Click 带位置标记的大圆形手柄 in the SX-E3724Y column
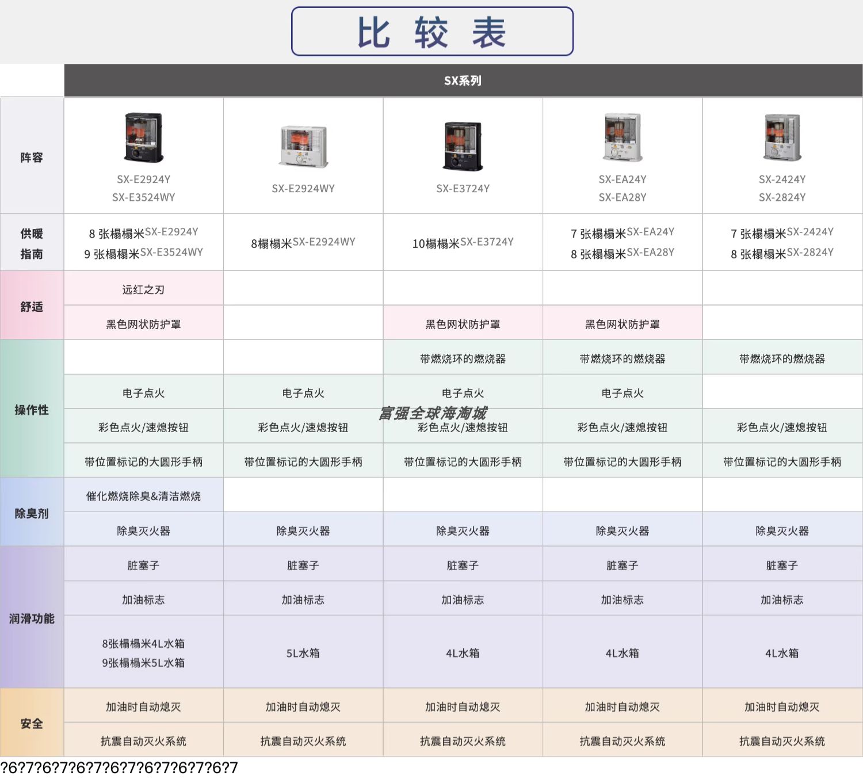This screenshot has height=779, width=863. pyautogui.click(x=463, y=461)
